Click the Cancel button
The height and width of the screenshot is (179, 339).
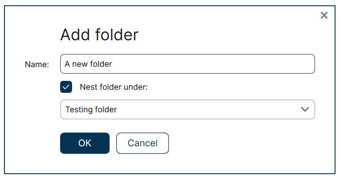click(142, 143)
